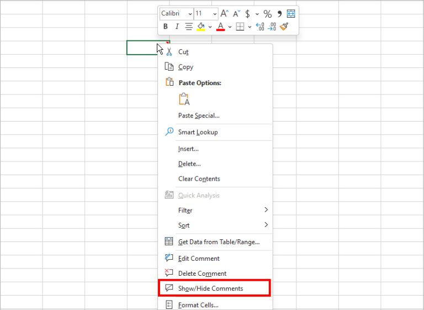
Task: Toggle Italic formatting
Action: click(x=177, y=27)
